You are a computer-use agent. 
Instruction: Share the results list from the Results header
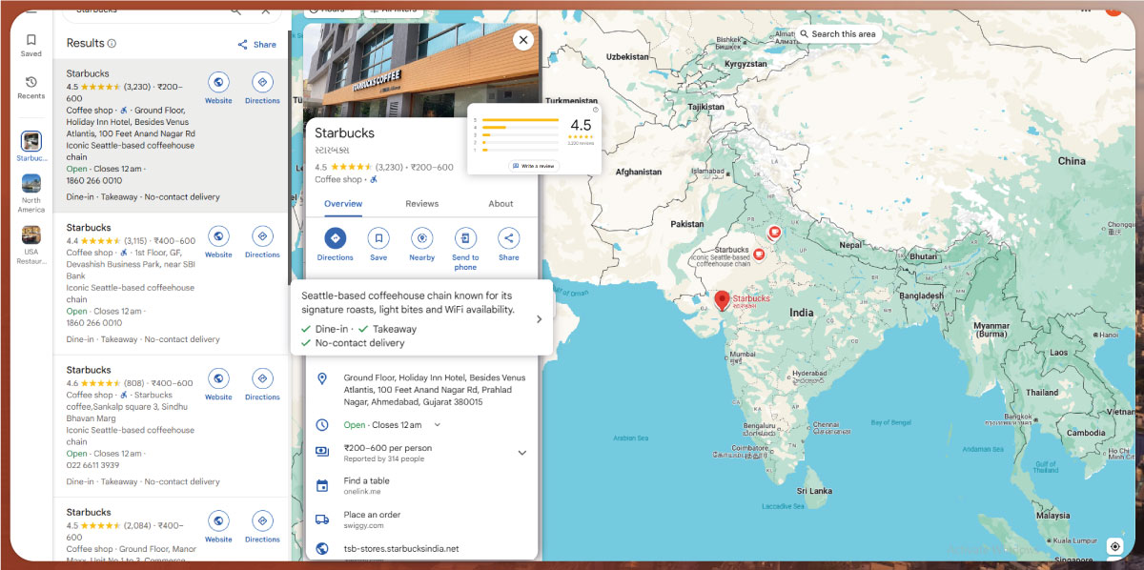click(x=256, y=44)
